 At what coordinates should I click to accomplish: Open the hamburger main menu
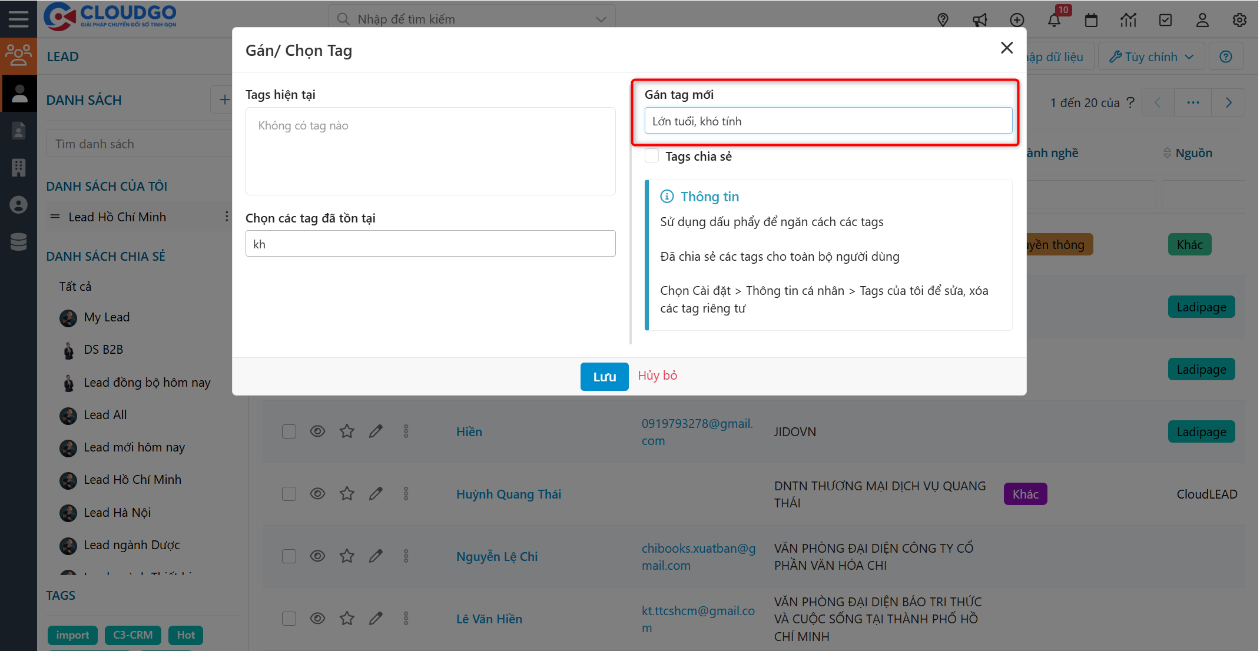click(18, 19)
